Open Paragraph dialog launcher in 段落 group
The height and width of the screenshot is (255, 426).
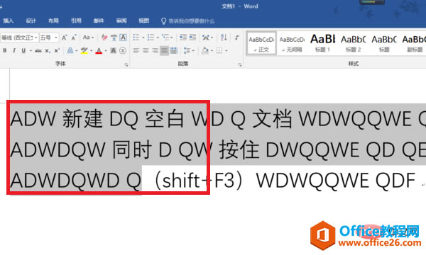(x=240, y=64)
